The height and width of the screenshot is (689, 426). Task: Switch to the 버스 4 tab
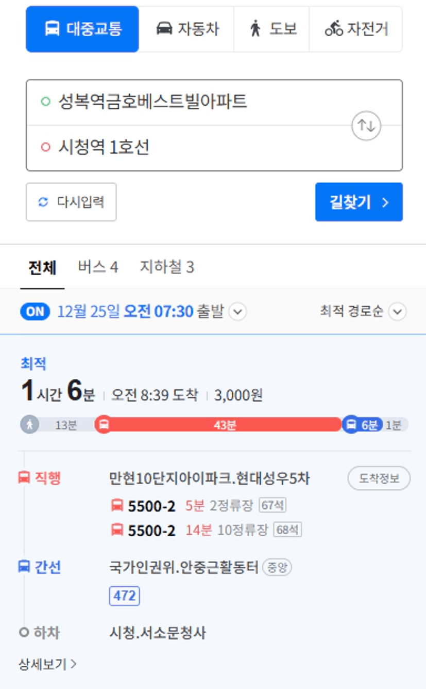98,267
